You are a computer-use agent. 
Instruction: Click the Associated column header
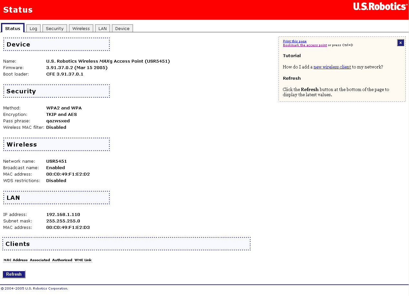tap(40, 260)
